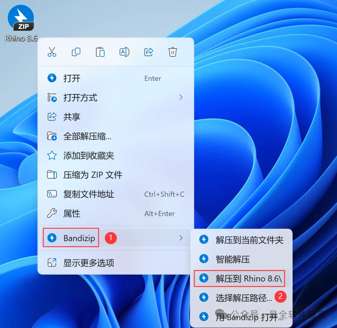The width and height of the screenshot is (337, 328).
Task: Choose 打开 to open the archive
Action: point(116,78)
